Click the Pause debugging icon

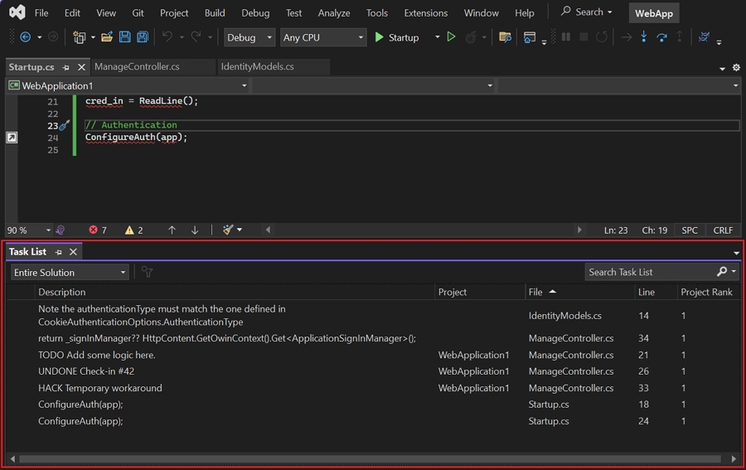pos(565,36)
